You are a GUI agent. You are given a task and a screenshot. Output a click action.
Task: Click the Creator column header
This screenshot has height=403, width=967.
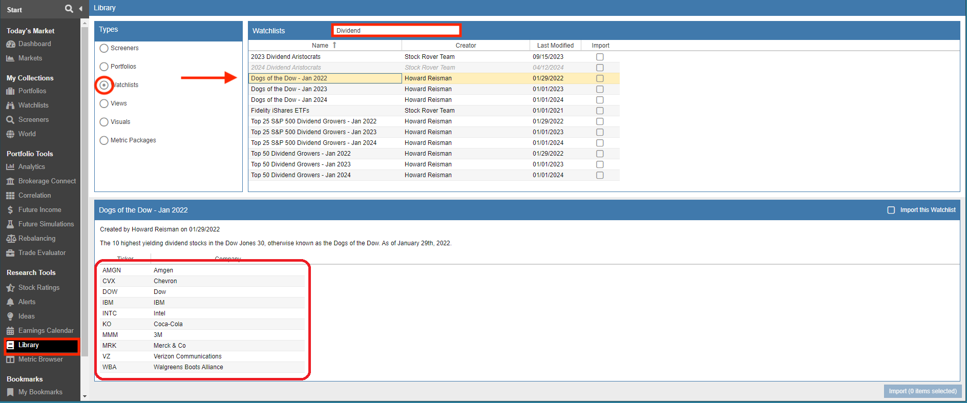coord(466,46)
